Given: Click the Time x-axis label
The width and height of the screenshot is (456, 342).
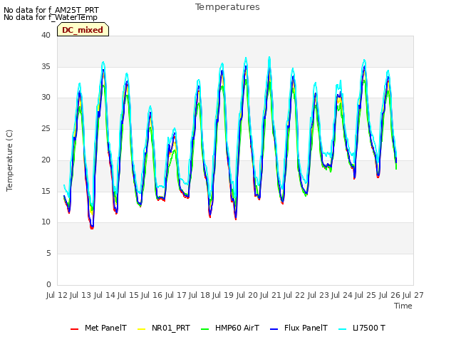Looking at the screenshot, I should [403, 306].
